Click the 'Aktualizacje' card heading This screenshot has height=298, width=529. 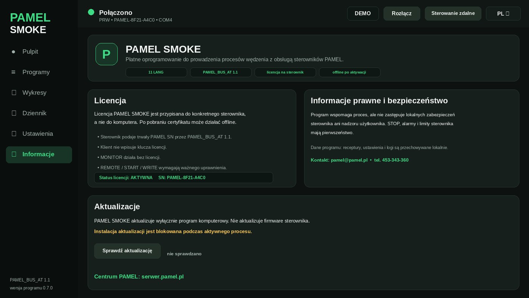[x=117, y=206]
